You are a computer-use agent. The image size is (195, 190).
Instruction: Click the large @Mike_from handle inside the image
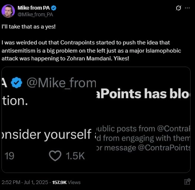(x=61, y=83)
